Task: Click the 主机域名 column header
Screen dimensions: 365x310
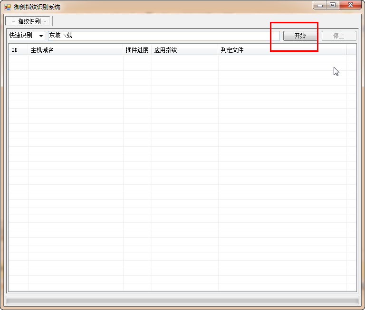Action: [x=76, y=50]
